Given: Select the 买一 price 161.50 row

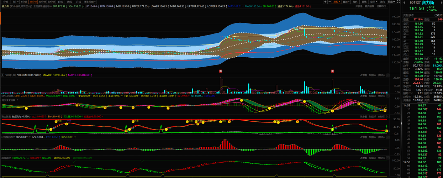Looking at the screenshot, I should pos(423,41).
